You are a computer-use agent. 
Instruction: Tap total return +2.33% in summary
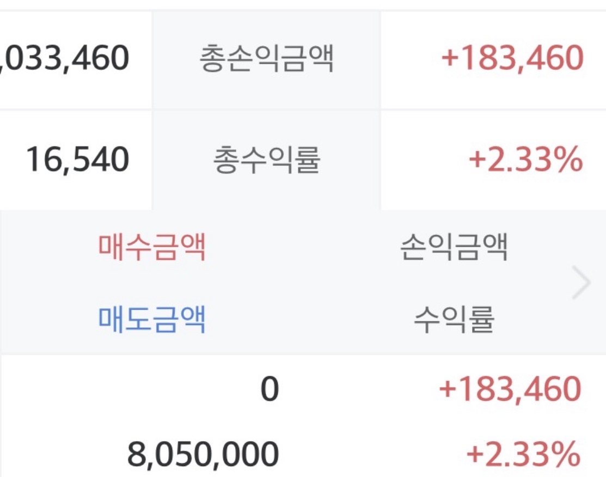525,160
